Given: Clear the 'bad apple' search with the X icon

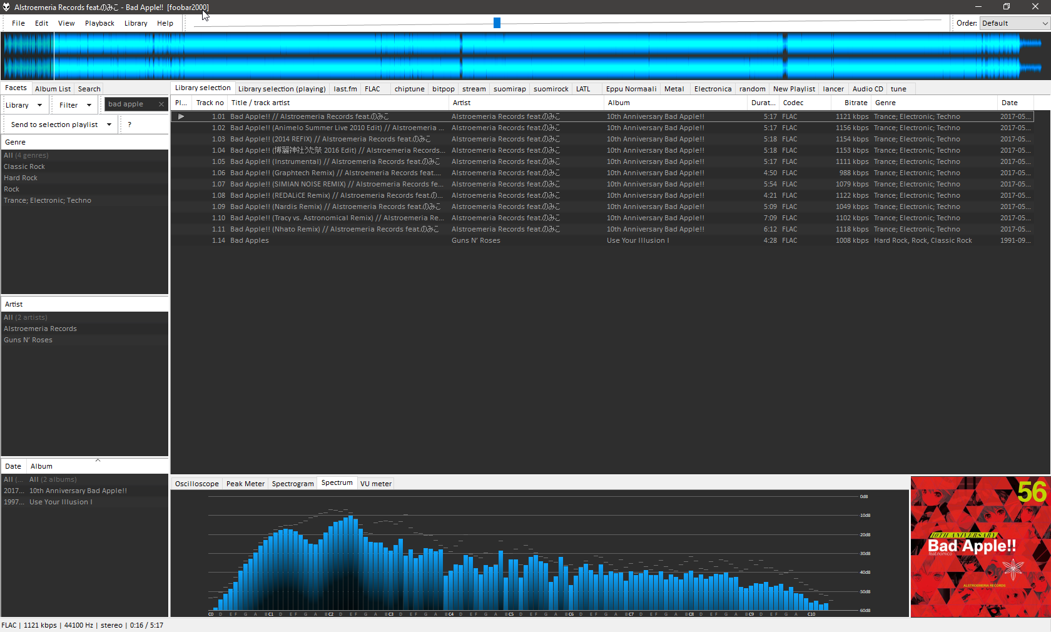Looking at the screenshot, I should [x=161, y=104].
